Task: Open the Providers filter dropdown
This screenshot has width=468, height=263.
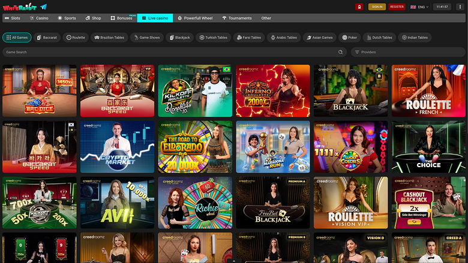Action: (x=408, y=52)
